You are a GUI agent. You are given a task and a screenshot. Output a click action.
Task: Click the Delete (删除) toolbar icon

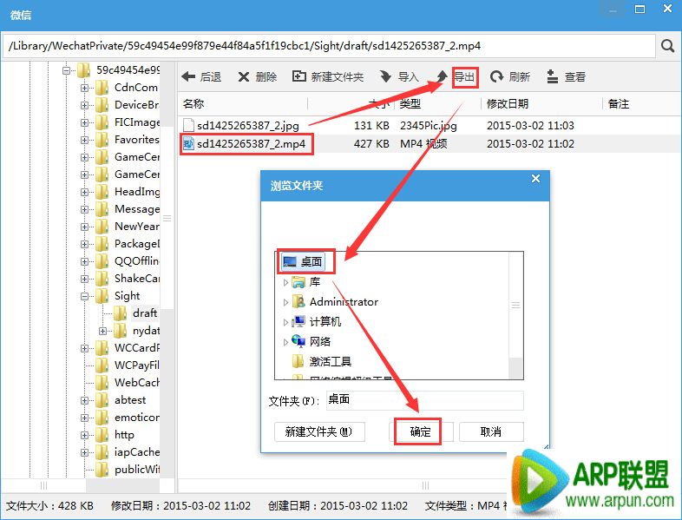(x=257, y=77)
